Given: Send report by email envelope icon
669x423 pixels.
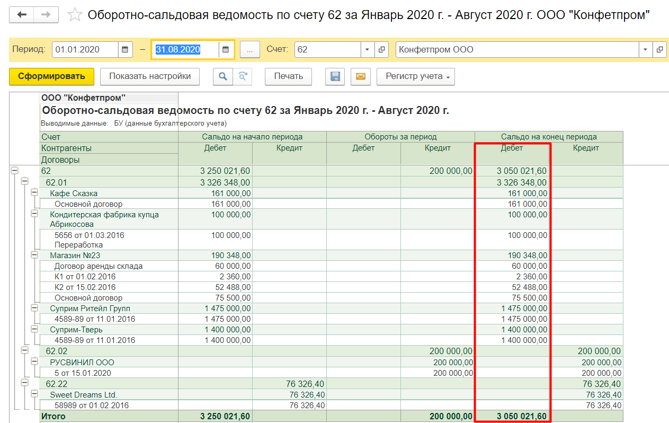Looking at the screenshot, I should click(360, 76).
